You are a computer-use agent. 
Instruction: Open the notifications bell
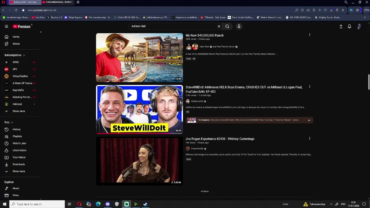tap(349, 26)
